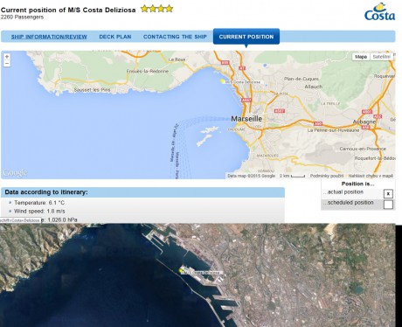Open the Ship Information/Review tab
The image size is (402, 327).
tap(49, 37)
